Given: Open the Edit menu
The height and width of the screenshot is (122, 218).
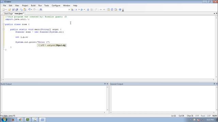Looking at the screenshot, I should coord(11,5).
